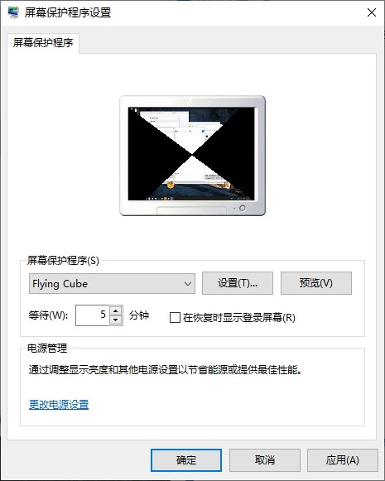Increase wait minutes with the up arrow

coord(116,310)
